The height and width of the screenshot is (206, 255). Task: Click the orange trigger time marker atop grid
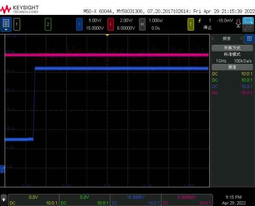tap(107, 35)
